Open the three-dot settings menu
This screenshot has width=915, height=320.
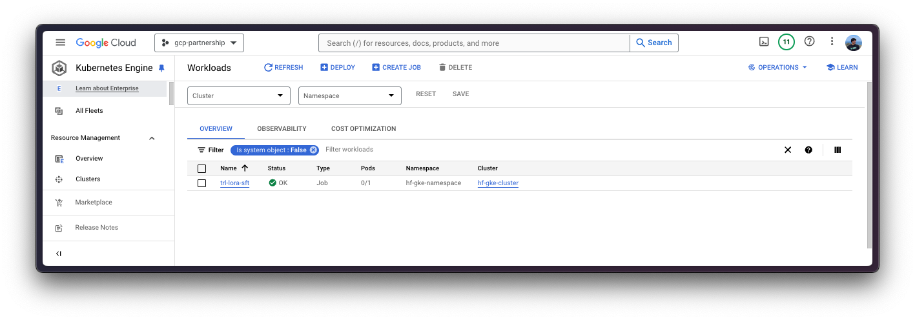click(x=832, y=42)
